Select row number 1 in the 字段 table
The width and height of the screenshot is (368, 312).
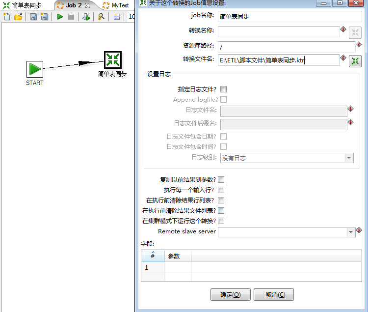coord(153,267)
